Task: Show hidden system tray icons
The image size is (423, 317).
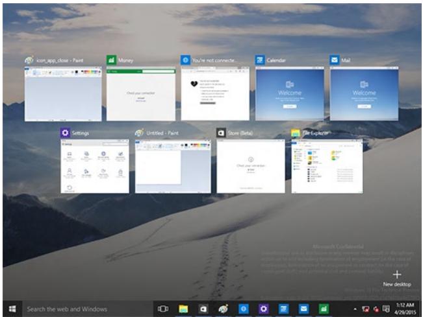Action: (355, 309)
